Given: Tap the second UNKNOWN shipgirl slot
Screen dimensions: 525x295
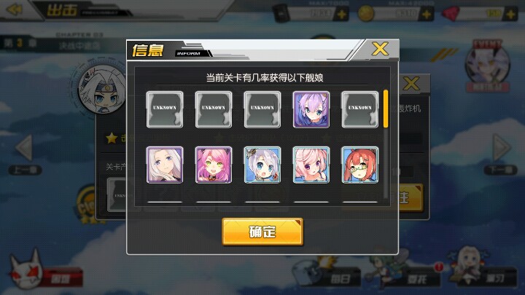Looking at the screenshot, I should pos(214,109).
